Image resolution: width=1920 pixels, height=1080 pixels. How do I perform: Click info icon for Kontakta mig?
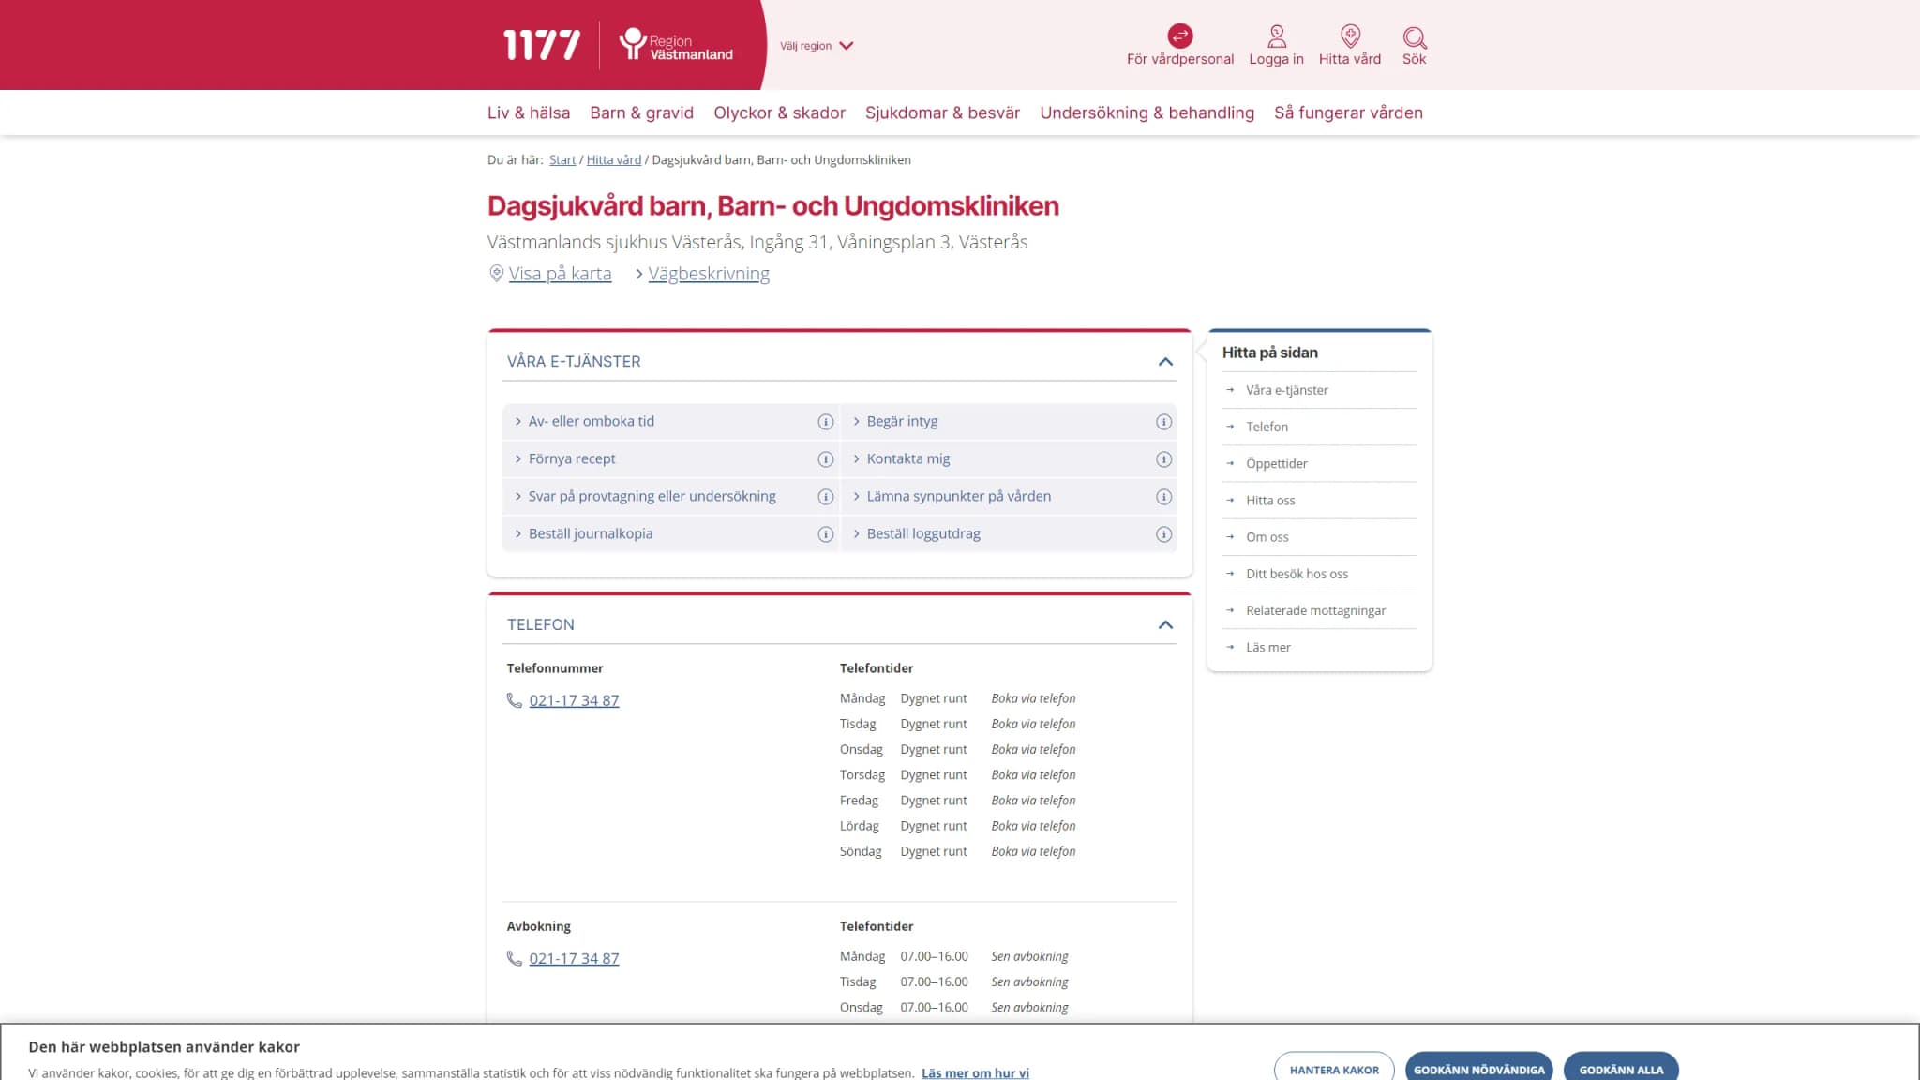coord(1163,459)
